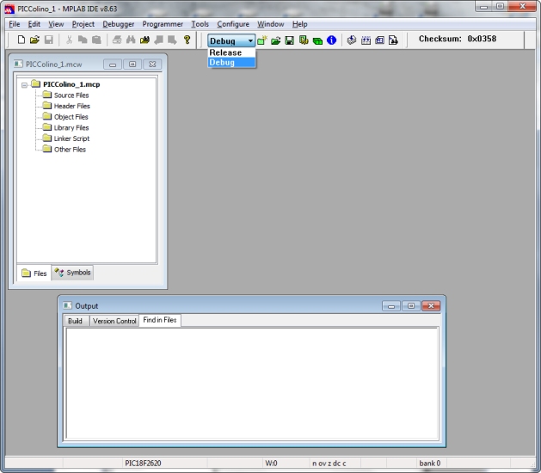The height and width of the screenshot is (473, 541).
Task: Open the Help menu
Action: click(299, 24)
